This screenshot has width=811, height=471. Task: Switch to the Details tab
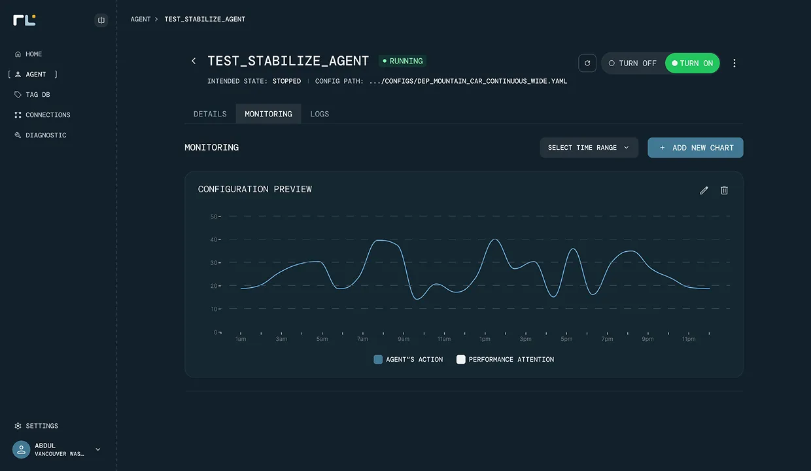click(210, 114)
